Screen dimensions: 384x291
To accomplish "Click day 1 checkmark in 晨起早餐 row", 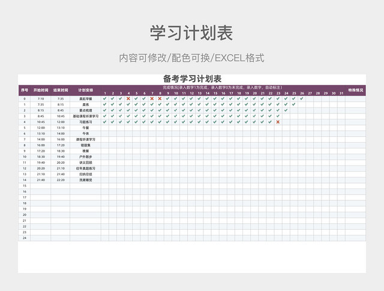I will pos(104,98).
